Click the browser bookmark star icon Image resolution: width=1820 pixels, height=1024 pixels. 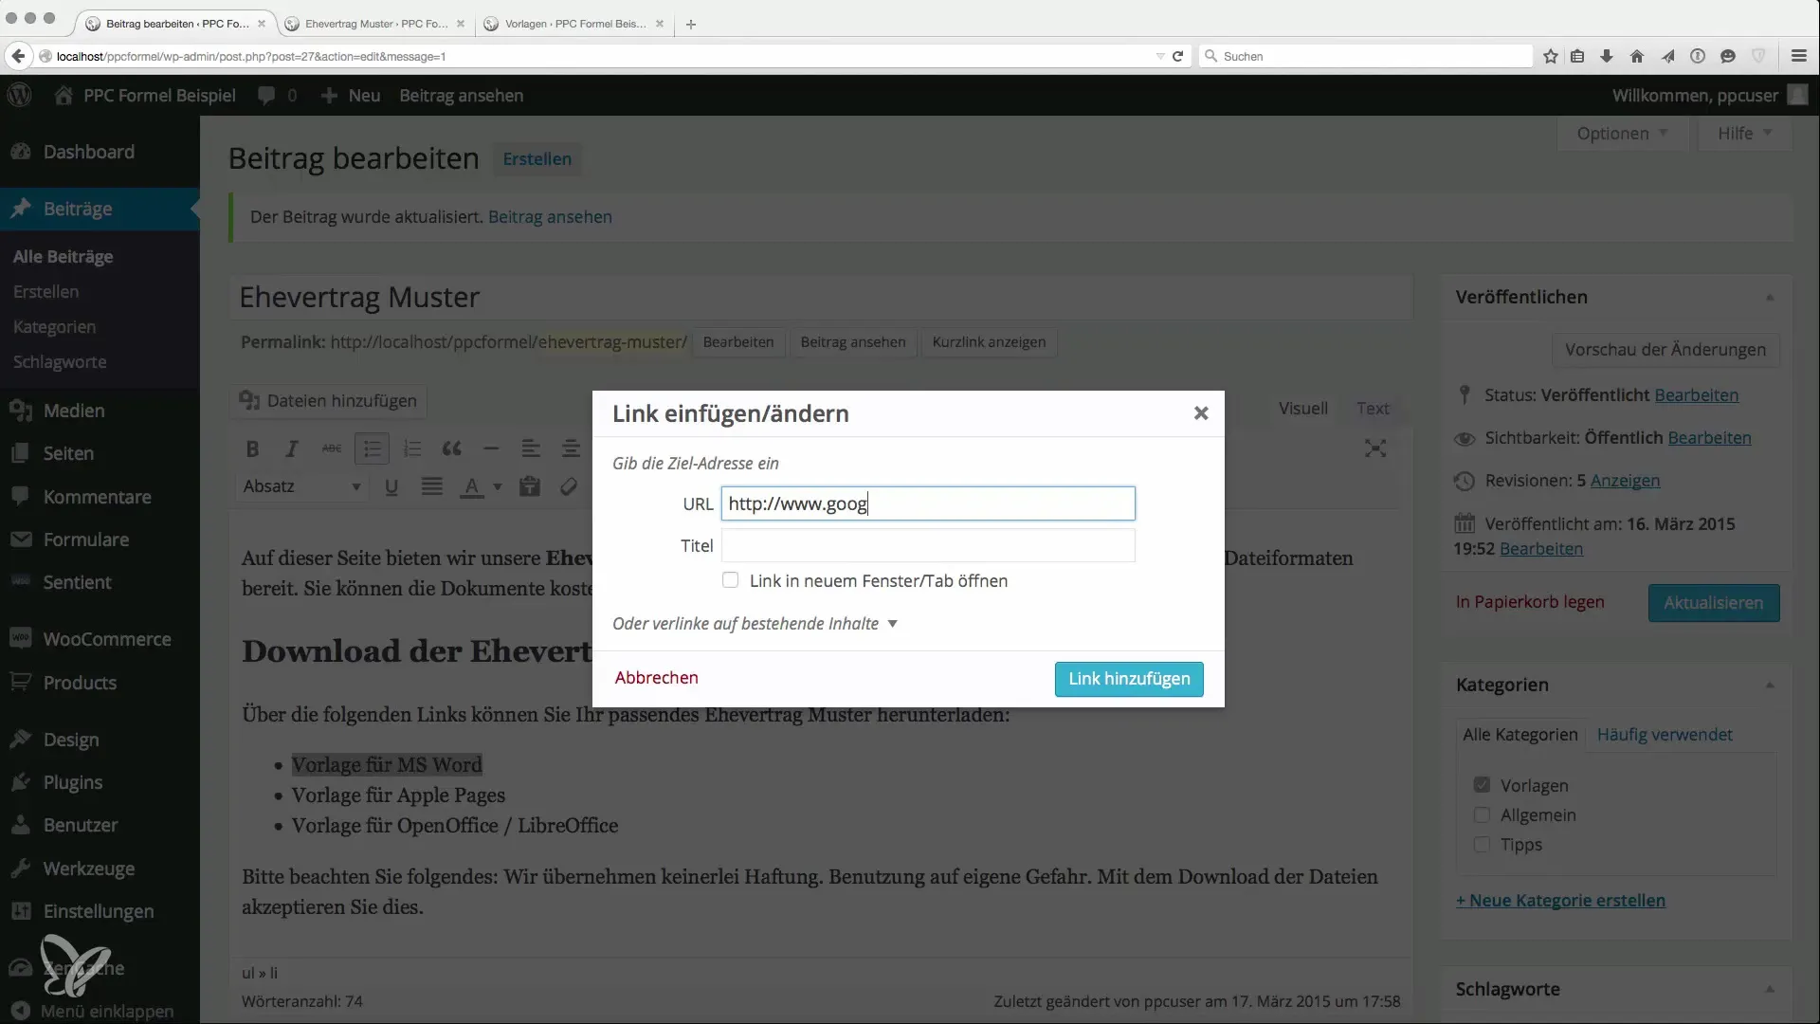[x=1551, y=56]
